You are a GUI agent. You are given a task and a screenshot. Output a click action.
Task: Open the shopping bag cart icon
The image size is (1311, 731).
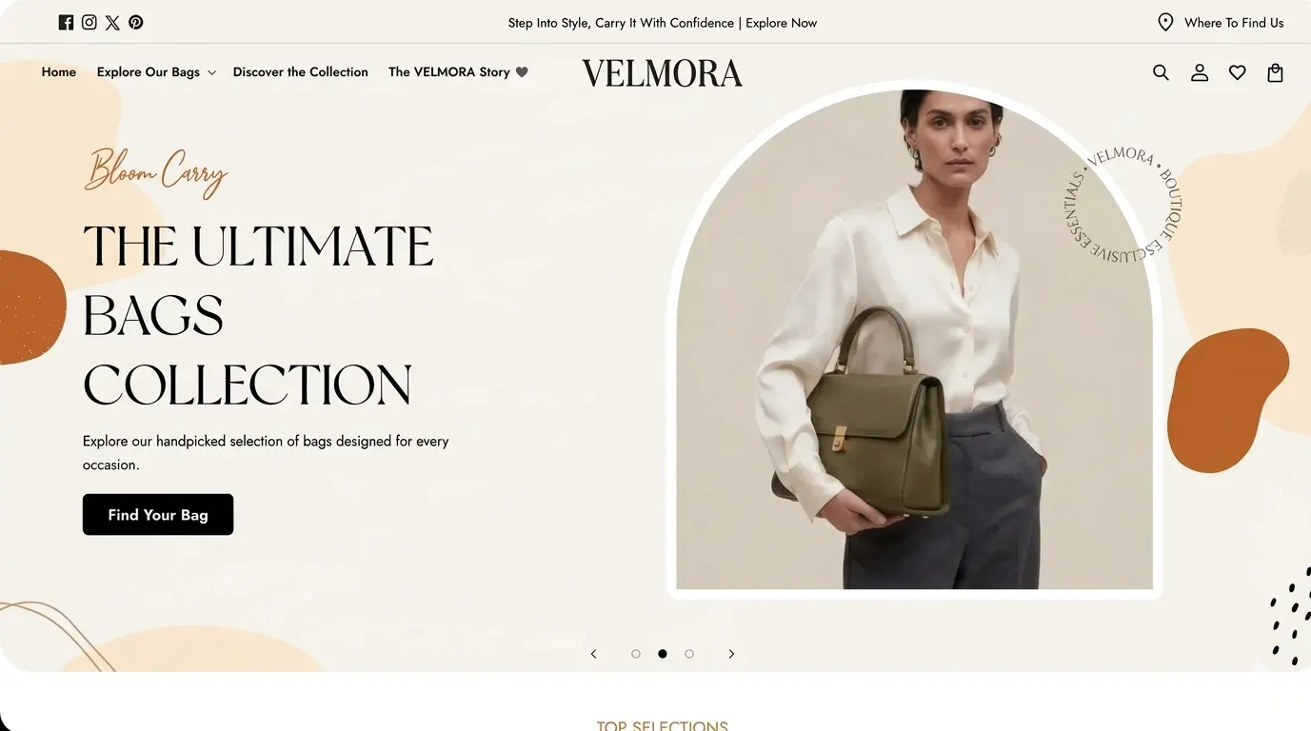click(x=1276, y=72)
